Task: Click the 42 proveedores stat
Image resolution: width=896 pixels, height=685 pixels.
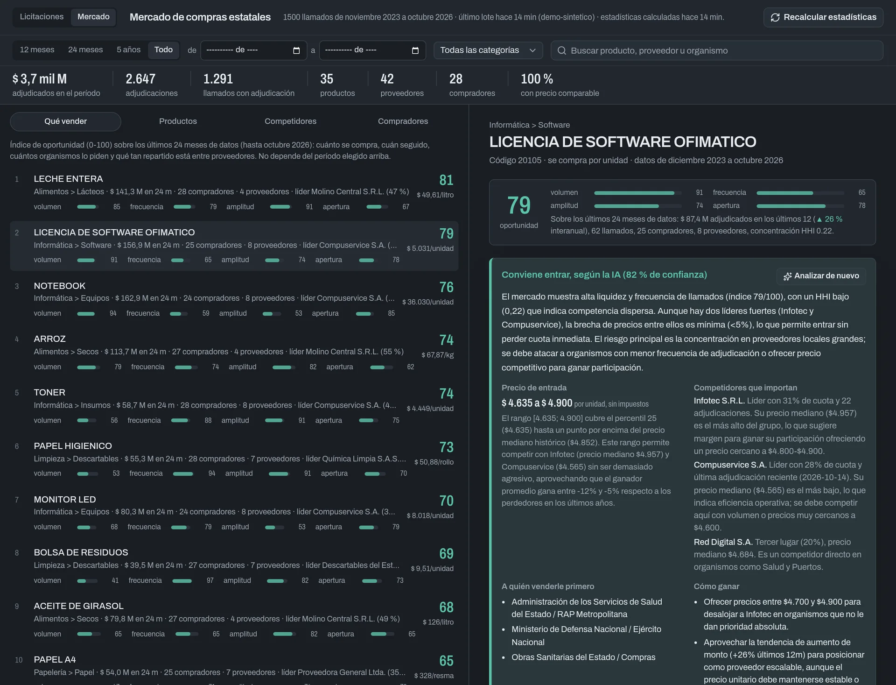Action: pos(402,85)
